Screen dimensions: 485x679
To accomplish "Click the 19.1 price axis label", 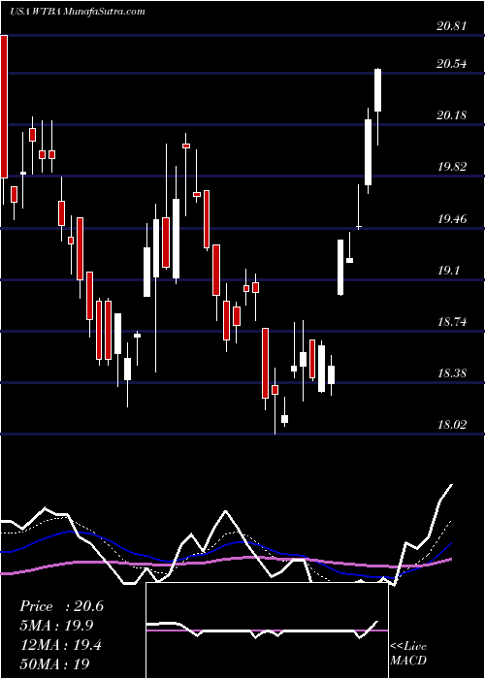I will 448,271.
